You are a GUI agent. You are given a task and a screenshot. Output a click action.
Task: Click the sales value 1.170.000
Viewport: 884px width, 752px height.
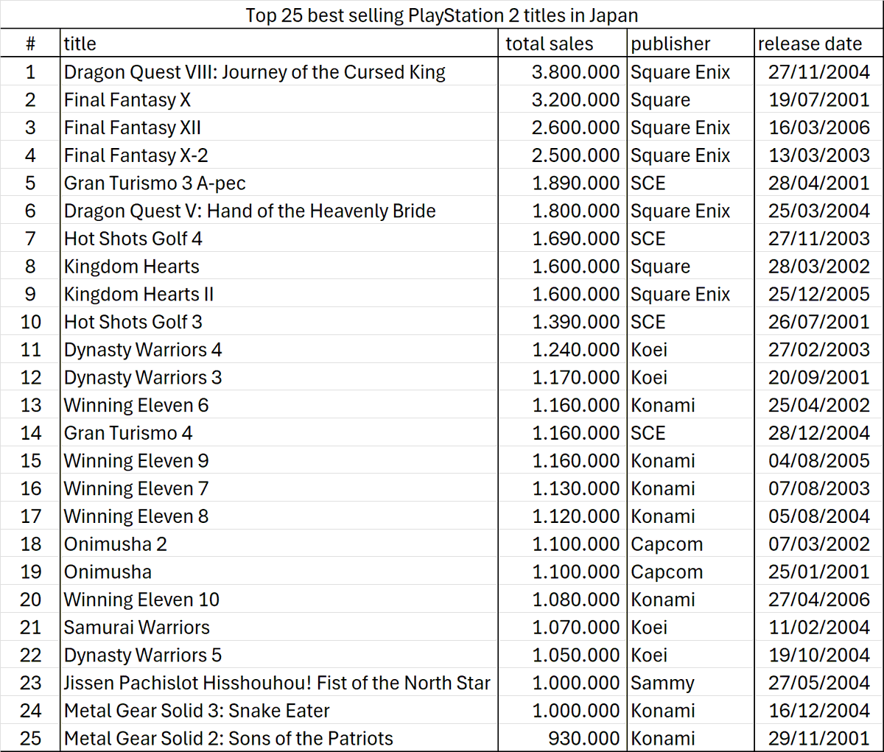pos(563,377)
